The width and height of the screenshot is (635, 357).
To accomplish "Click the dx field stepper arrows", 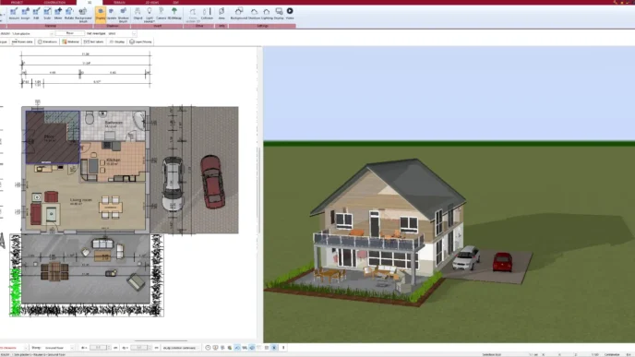I will 109,348.
